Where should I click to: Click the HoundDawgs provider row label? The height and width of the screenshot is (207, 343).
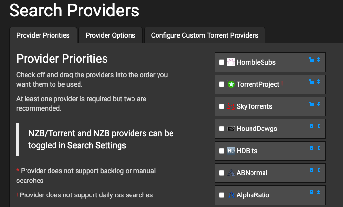(x=257, y=129)
